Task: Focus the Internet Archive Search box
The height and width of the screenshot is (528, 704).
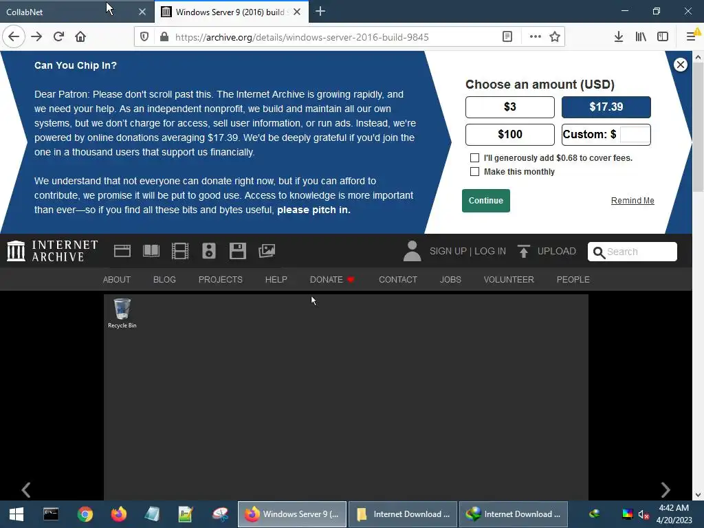Action: [x=632, y=252]
